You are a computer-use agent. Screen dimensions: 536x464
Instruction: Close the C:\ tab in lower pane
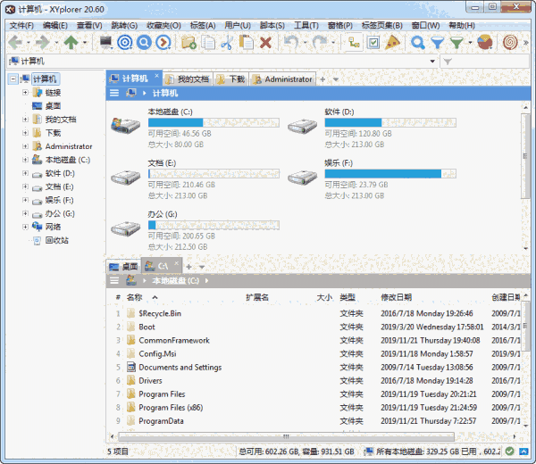[x=176, y=263]
